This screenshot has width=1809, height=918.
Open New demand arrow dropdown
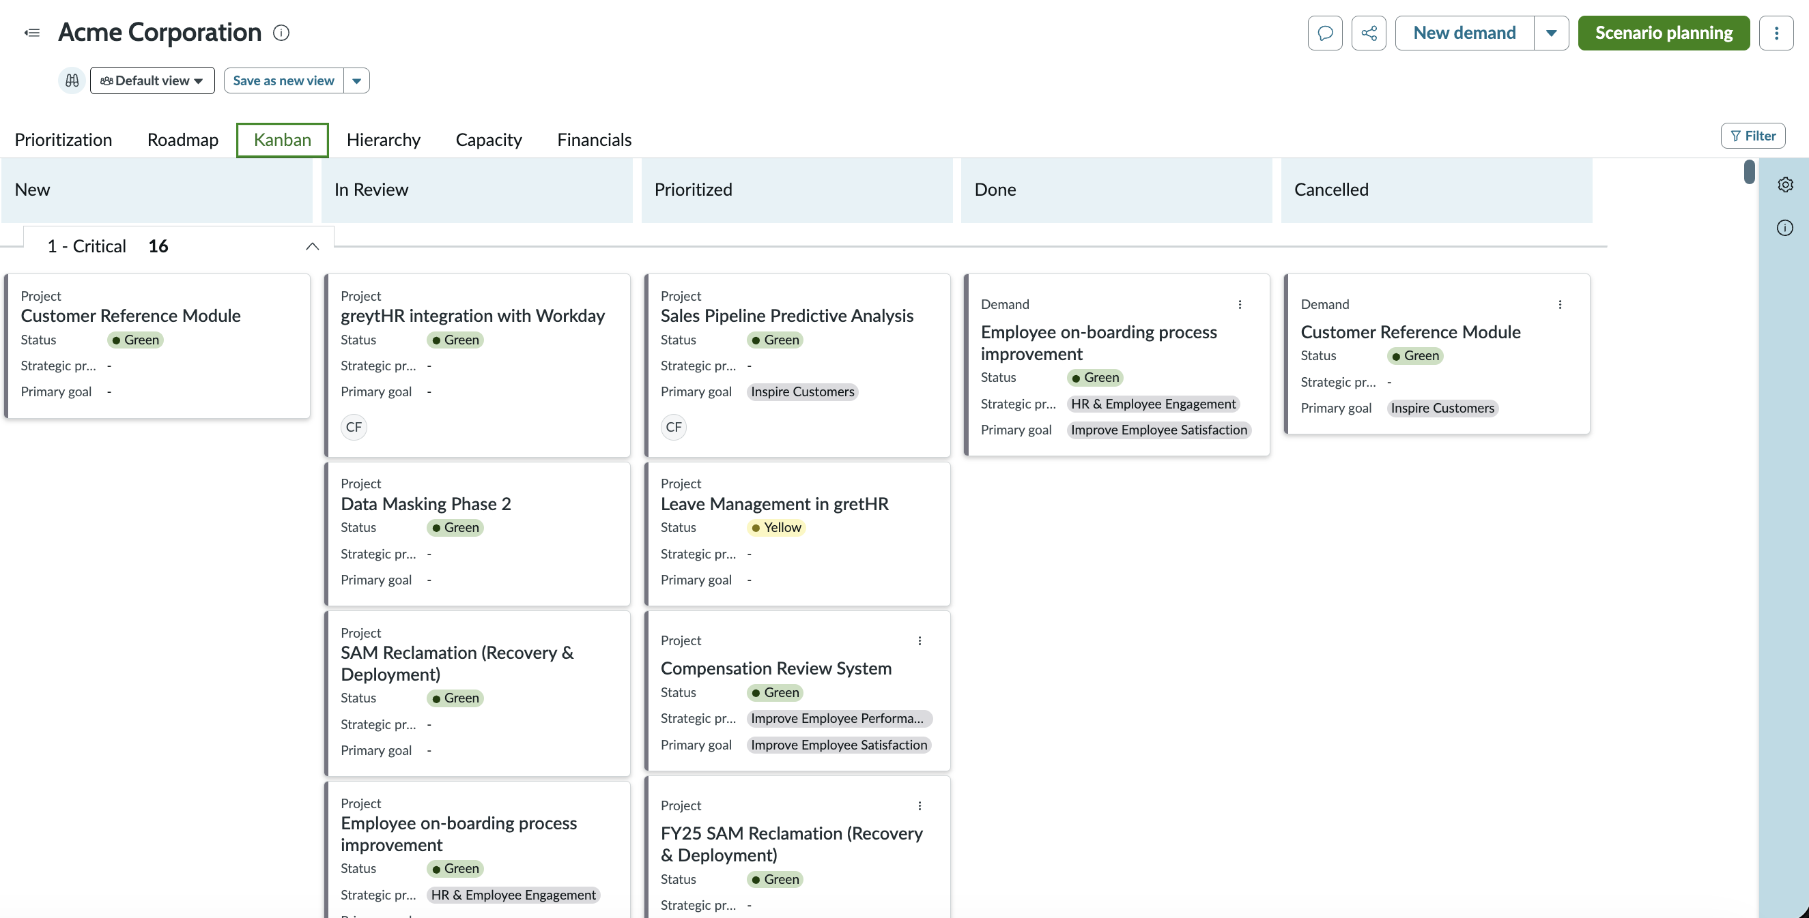point(1550,33)
